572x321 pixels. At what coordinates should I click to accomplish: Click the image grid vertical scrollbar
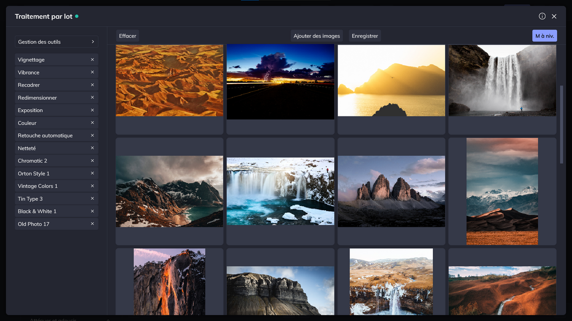pyautogui.click(x=561, y=125)
